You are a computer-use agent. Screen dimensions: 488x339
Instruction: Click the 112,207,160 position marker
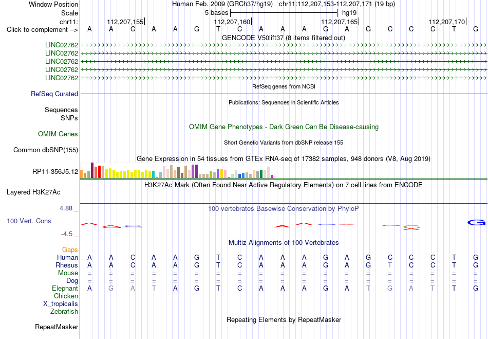tap(232, 22)
